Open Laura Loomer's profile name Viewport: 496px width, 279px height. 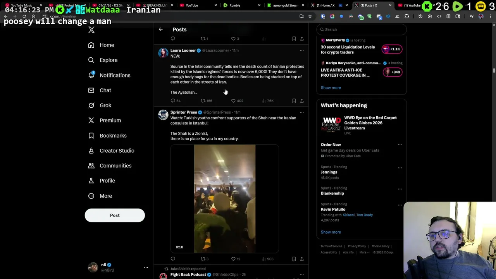click(x=183, y=50)
